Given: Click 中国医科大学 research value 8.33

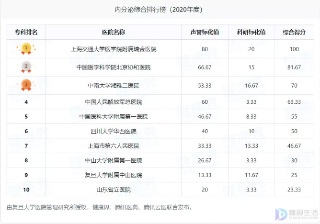Looking at the screenshot, I should point(251,117).
